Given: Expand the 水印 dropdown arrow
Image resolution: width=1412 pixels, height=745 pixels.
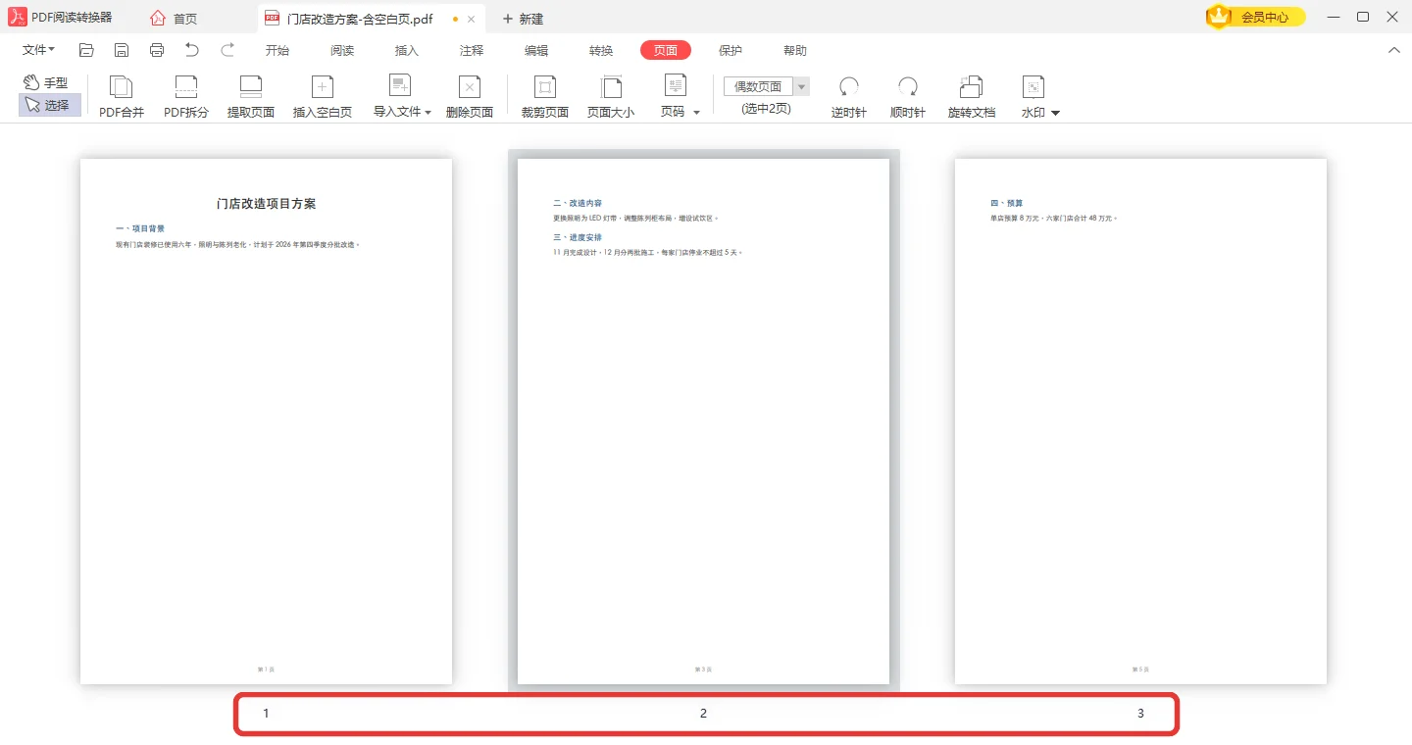Looking at the screenshot, I should pyautogui.click(x=1056, y=113).
